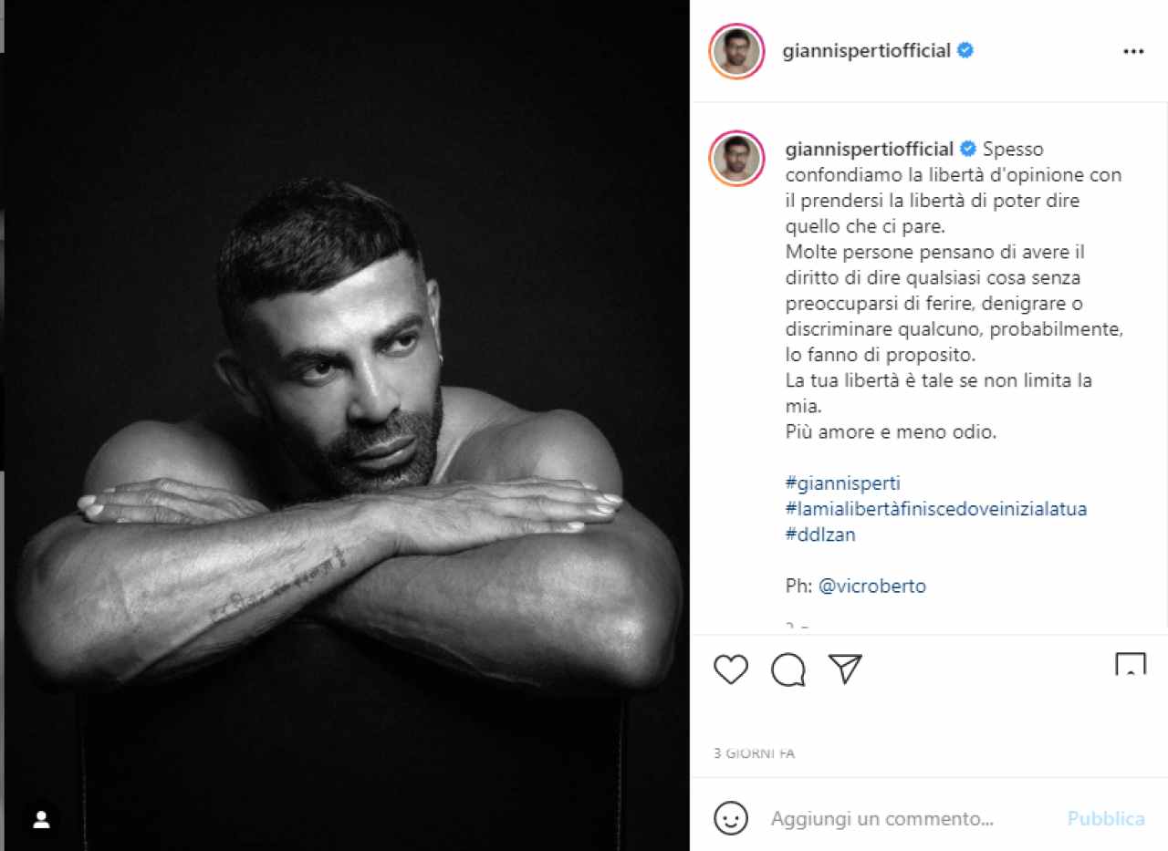Open the three-dots options menu
Screen dimensions: 1168x851
(1133, 52)
